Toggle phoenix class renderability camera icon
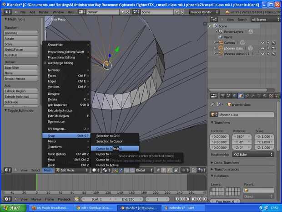Screen dimensions: 282x212 tap(273, 48)
